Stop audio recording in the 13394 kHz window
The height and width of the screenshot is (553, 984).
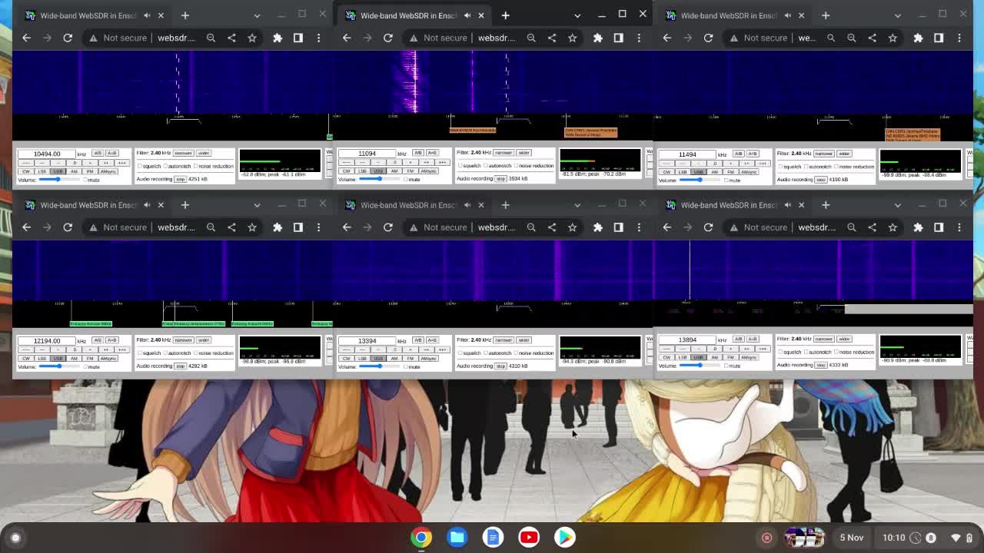click(x=500, y=366)
